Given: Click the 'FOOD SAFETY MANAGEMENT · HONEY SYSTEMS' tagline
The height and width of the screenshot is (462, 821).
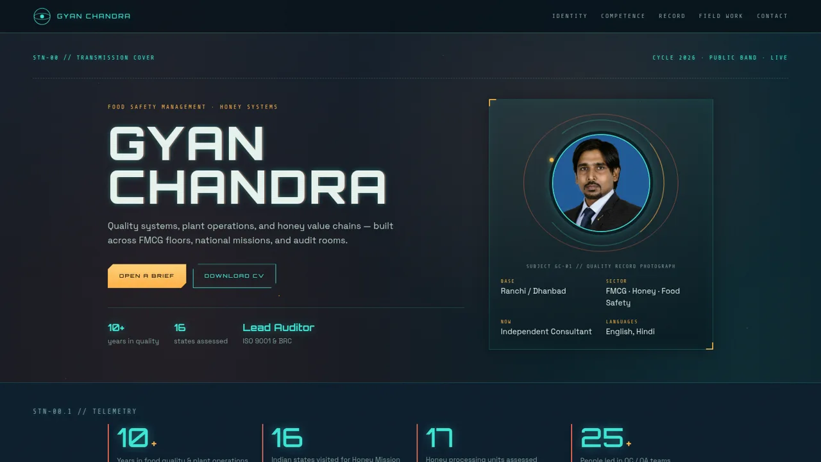Looking at the screenshot, I should [192, 107].
